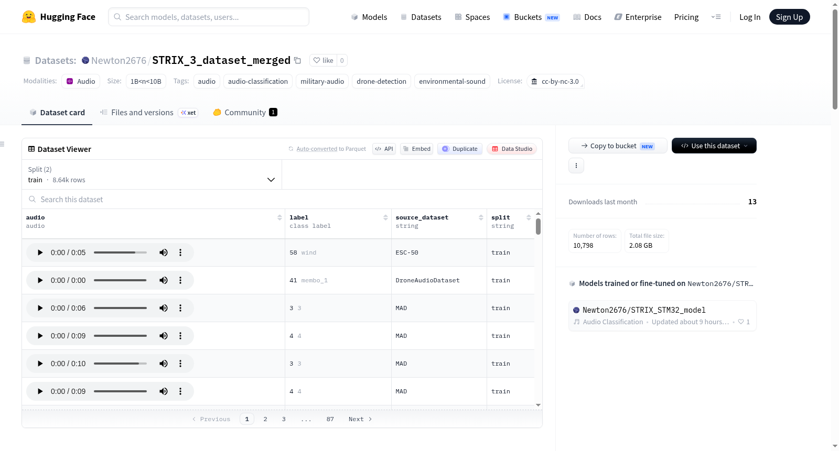This screenshot has height=451, width=839.
Task: Open the Use this dataset dropdown
Action: click(x=714, y=146)
